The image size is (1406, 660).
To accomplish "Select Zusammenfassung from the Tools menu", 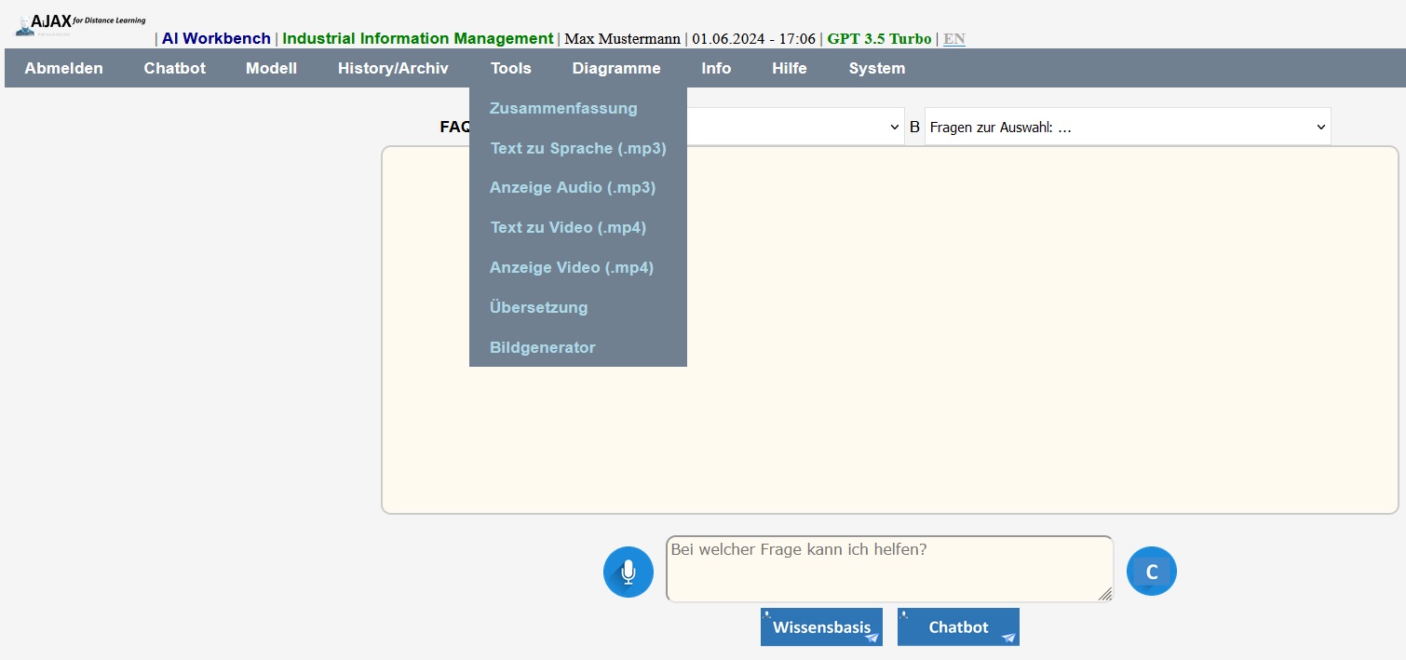I will coord(563,109).
